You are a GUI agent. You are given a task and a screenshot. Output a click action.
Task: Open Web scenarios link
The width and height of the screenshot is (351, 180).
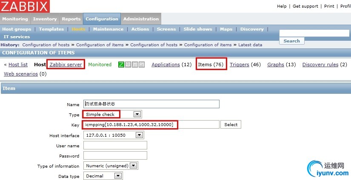21,74
